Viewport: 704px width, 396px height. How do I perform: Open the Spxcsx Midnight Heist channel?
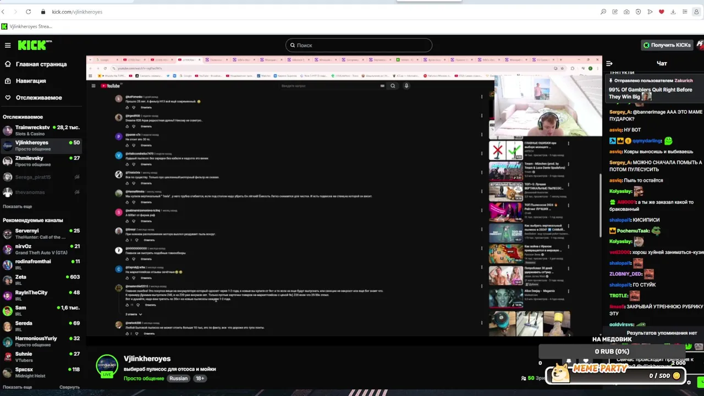coord(41,372)
